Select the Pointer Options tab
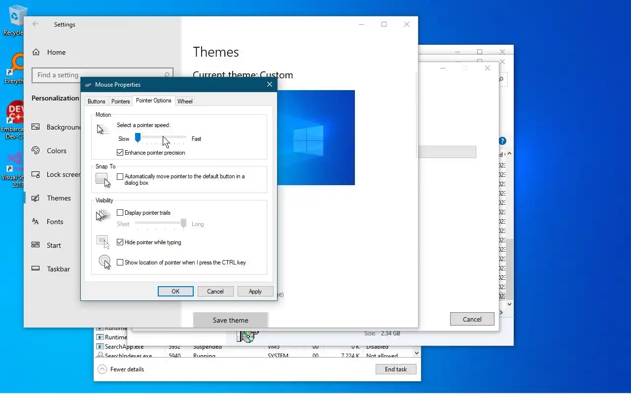The width and height of the screenshot is (631, 394). [154, 100]
